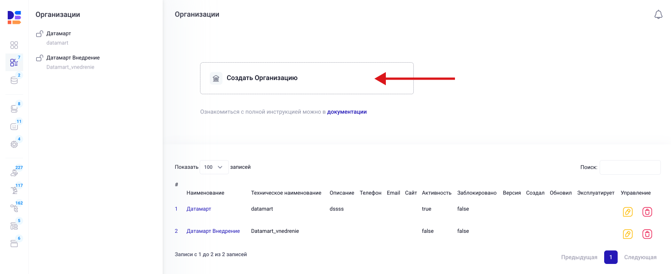This screenshot has width=671, height=274.
Task: Open the документации link
Action: tap(346, 112)
